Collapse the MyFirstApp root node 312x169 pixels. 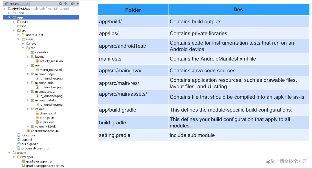pos(5,9)
